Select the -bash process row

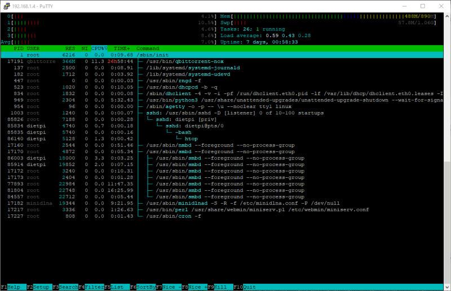point(222,132)
